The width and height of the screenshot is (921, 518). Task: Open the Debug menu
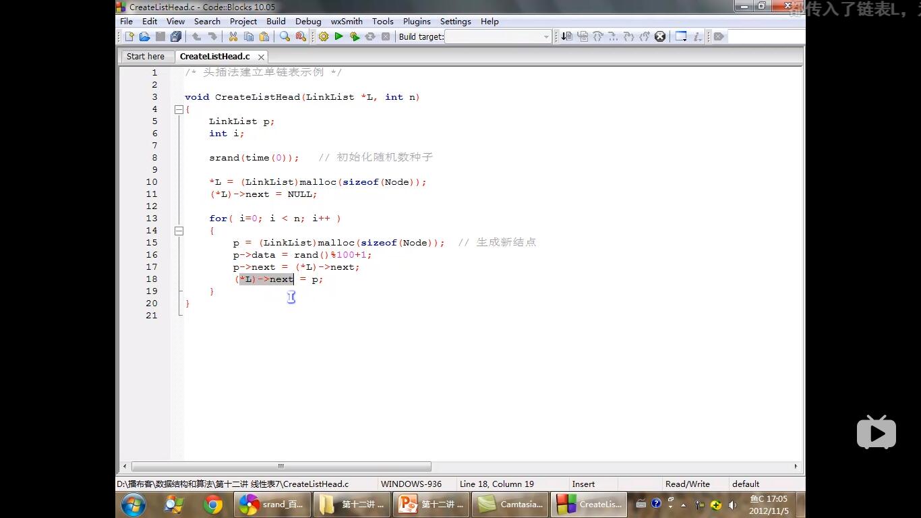click(308, 21)
